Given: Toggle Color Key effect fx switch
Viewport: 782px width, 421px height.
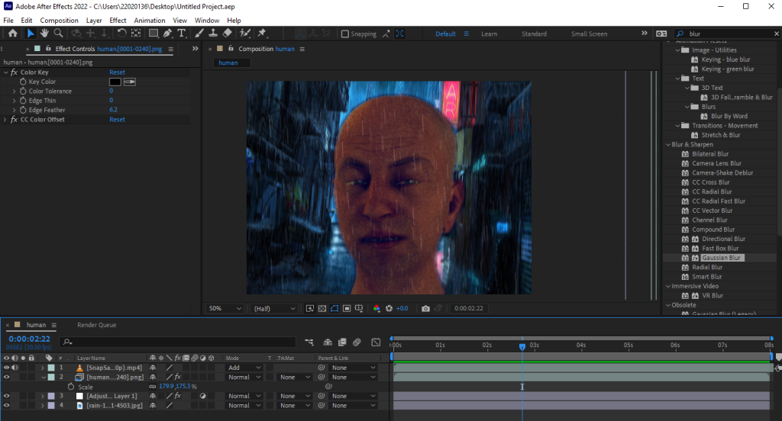Looking at the screenshot, I should 14,72.
